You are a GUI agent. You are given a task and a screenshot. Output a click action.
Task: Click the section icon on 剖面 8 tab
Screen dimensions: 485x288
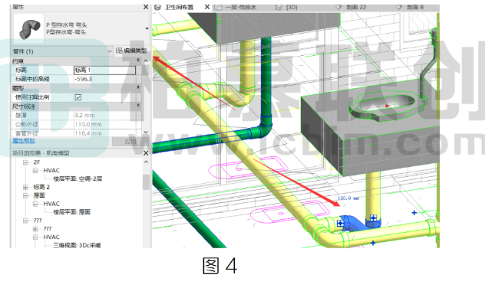coord(399,7)
